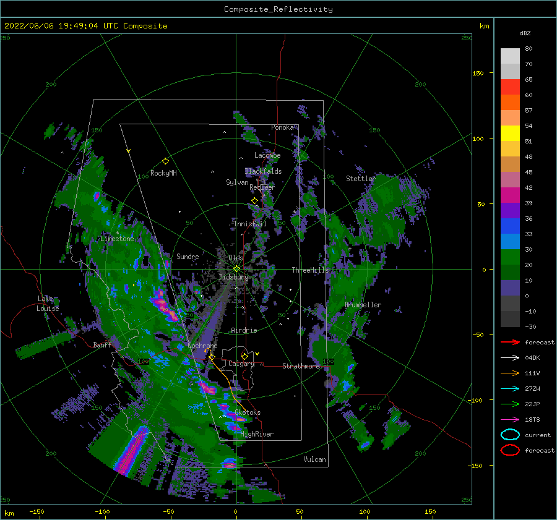Click the purple 36–39 dBZ swatch
The height and width of the screenshot is (520, 557).
(x=510, y=211)
